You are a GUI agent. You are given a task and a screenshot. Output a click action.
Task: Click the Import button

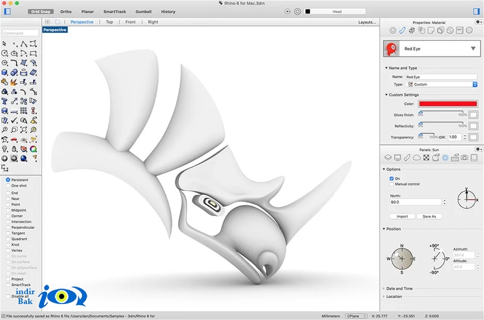[x=402, y=217]
